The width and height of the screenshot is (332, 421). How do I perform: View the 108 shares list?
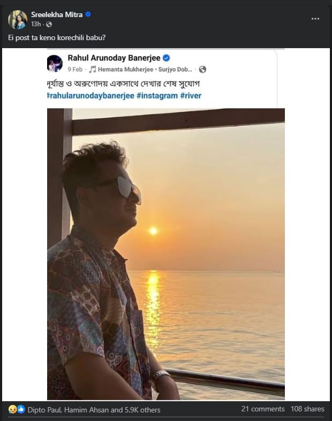tap(307, 409)
